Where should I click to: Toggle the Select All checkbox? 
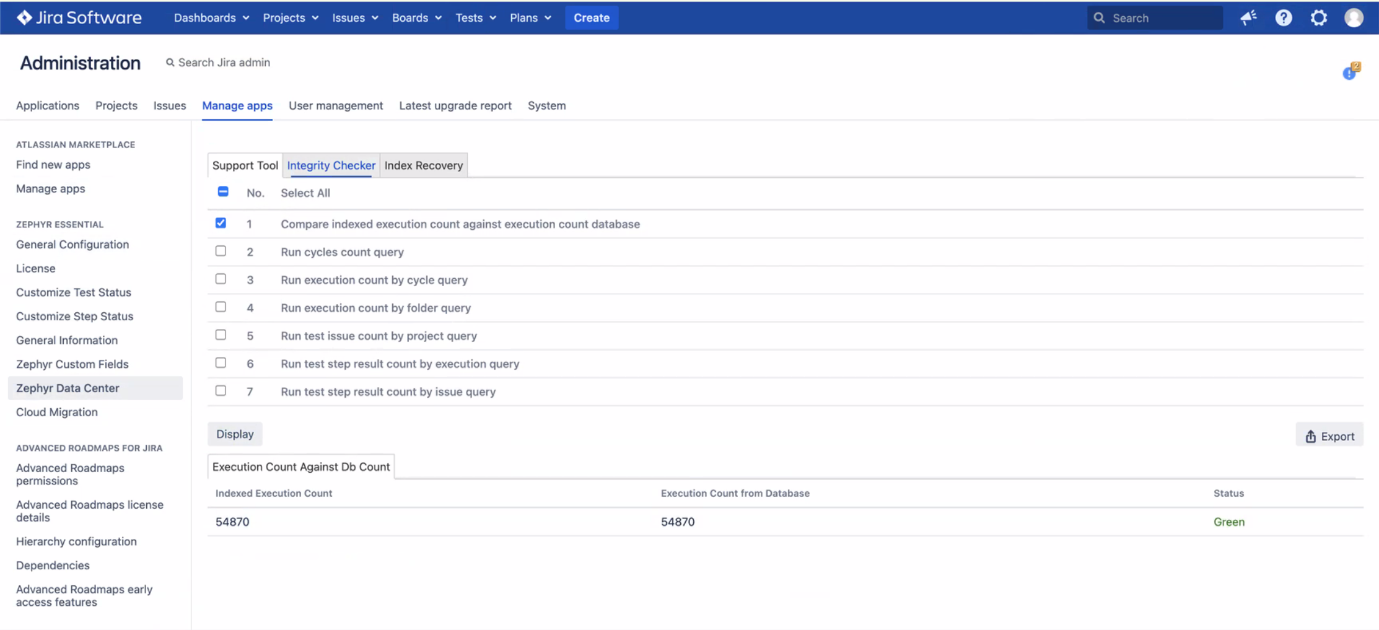(223, 192)
